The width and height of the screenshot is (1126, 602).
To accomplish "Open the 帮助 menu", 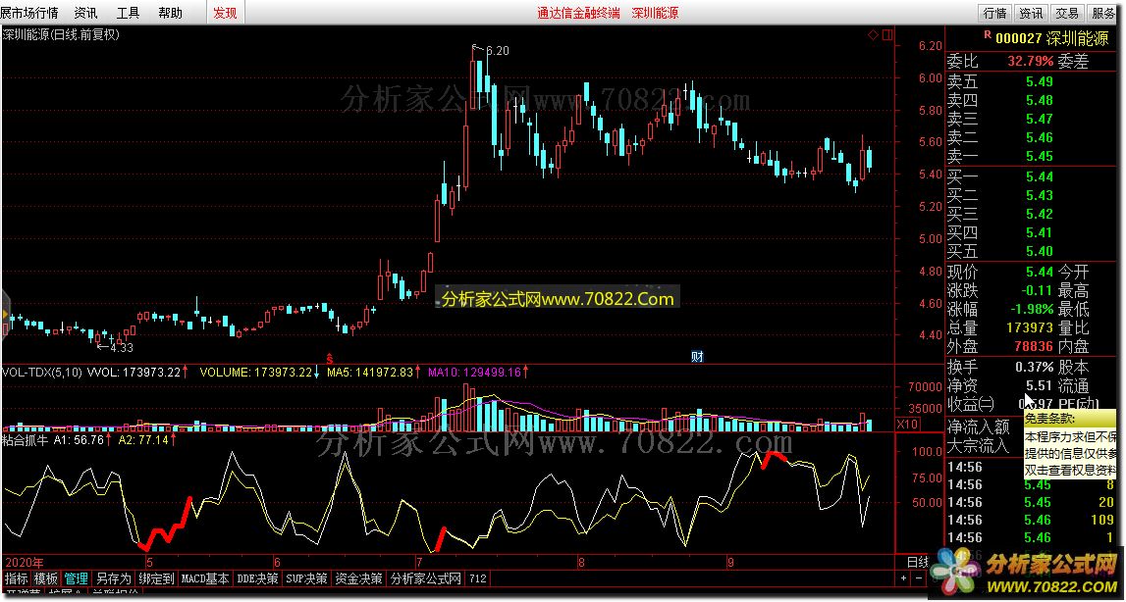I will pyautogui.click(x=170, y=13).
